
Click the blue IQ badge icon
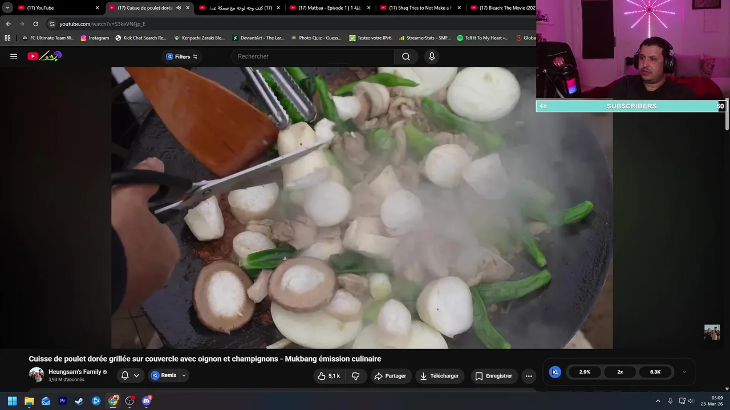[x=555, y=372]
